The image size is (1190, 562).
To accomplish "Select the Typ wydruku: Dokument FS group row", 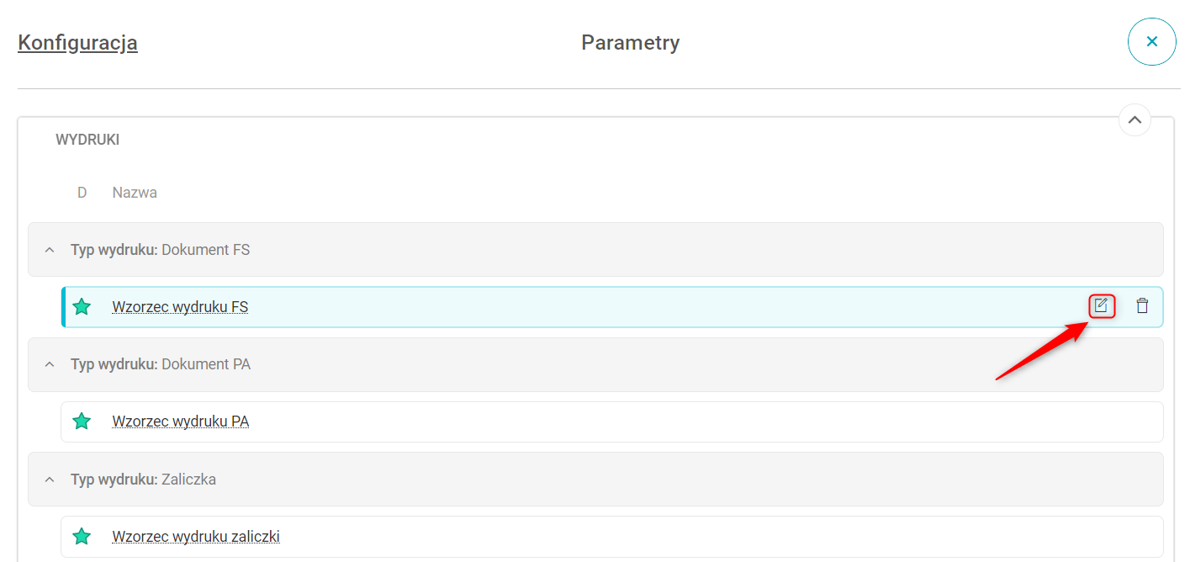I will 589,250.
